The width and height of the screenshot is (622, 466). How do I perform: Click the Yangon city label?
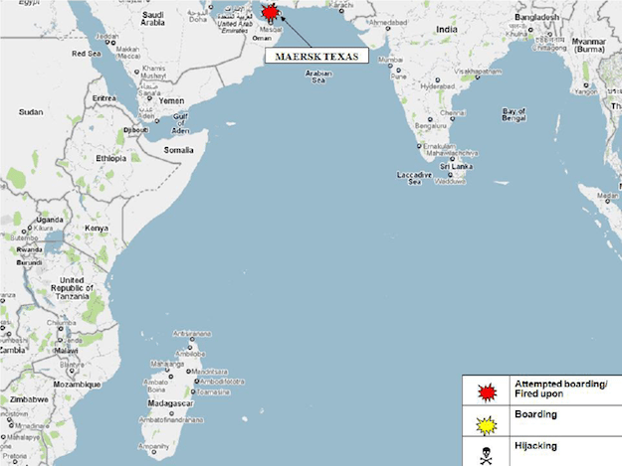pos(586,91)
